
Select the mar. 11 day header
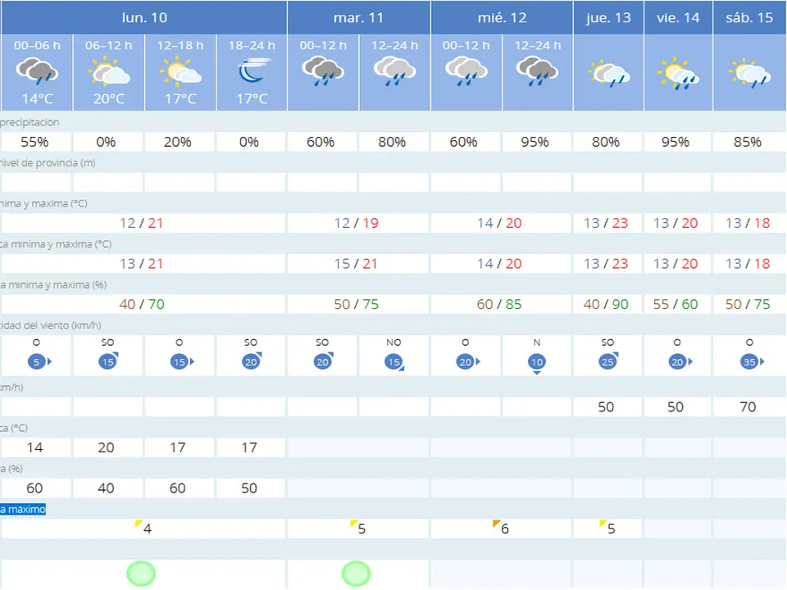coord(359,17)
